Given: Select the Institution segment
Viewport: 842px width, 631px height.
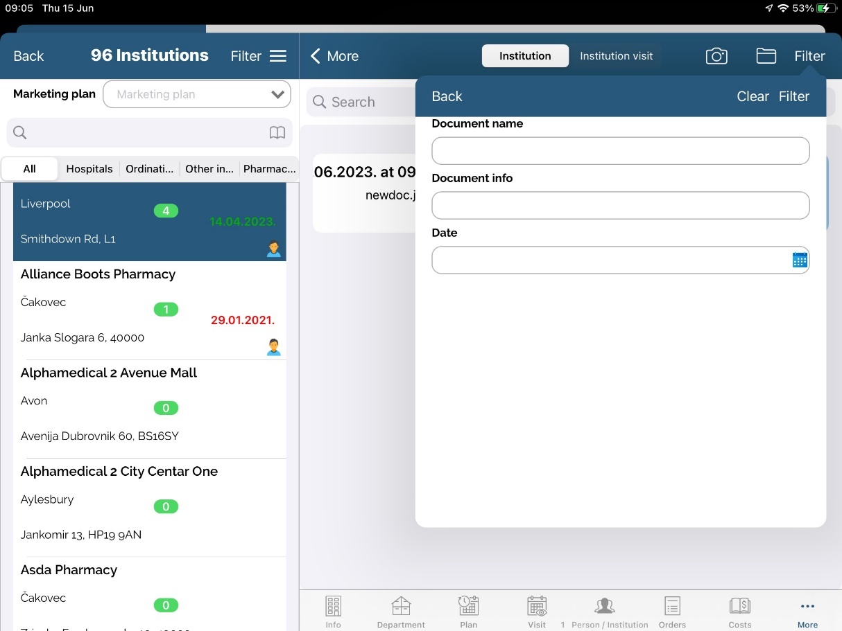Looking at the screenshot, I should point(525,56).
